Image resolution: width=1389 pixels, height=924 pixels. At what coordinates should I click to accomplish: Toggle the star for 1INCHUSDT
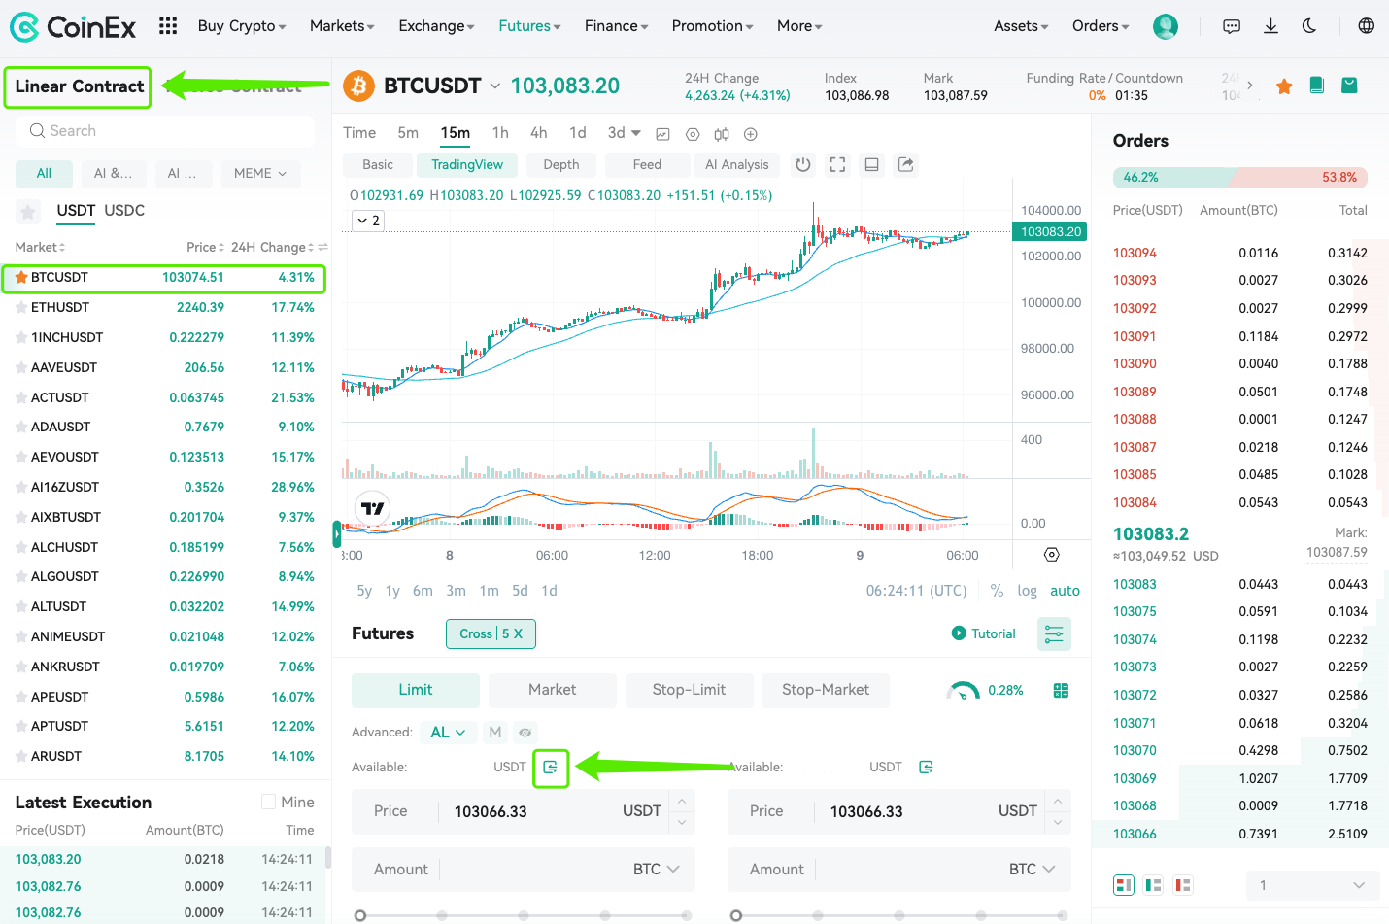tap(21, 338)
